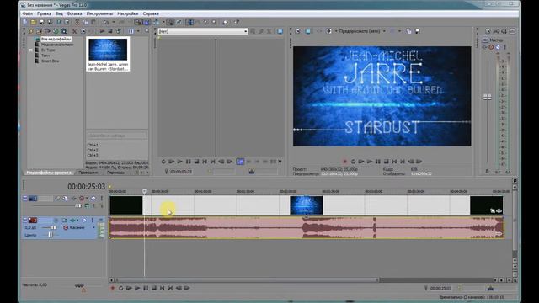The width and height of the screenshot is (539, 303).
Task: Click the audio track 2 header number
Action: [x=32, y=221]
